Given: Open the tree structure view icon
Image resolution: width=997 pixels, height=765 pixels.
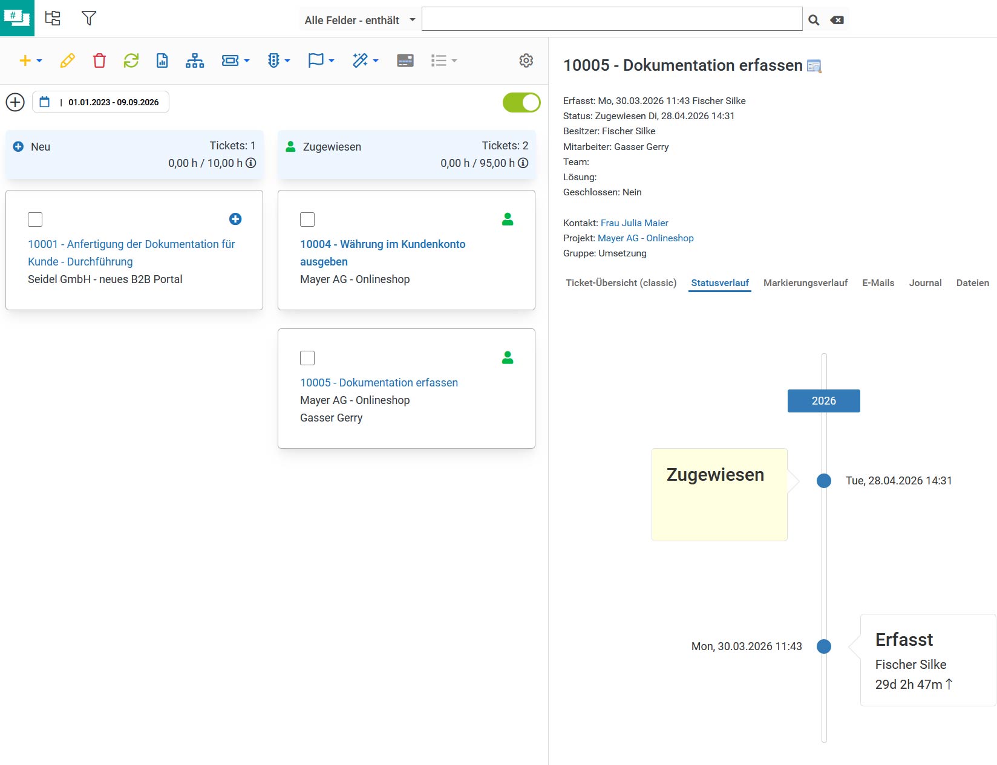Looking at the screenshot, I should (53, 18).
